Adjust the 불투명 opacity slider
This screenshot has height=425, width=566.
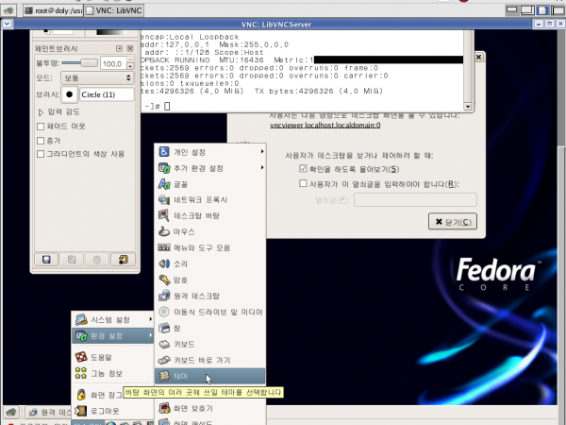click(x=79, y=63)
